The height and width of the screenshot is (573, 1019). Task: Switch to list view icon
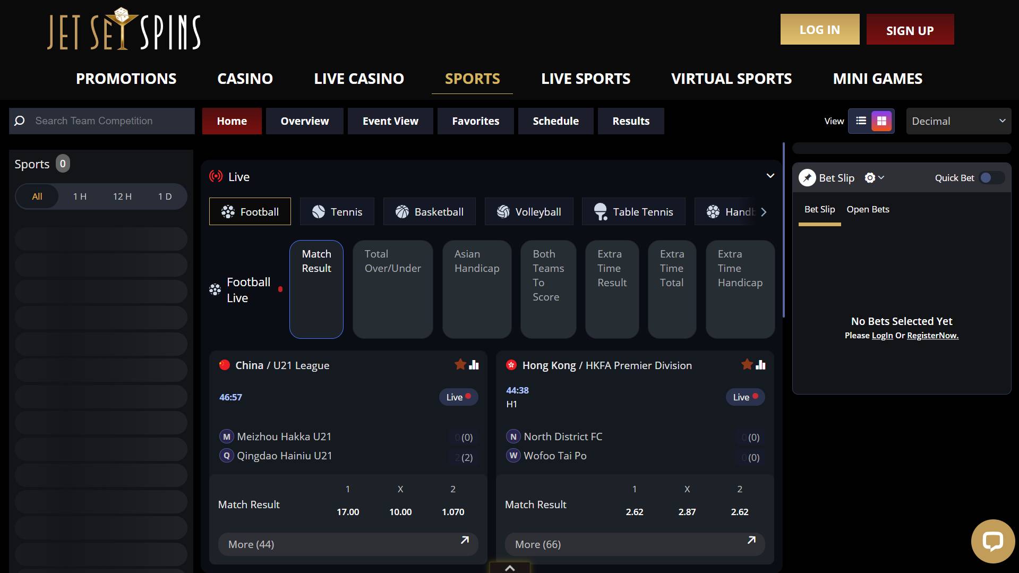click(x=861, y=121)
